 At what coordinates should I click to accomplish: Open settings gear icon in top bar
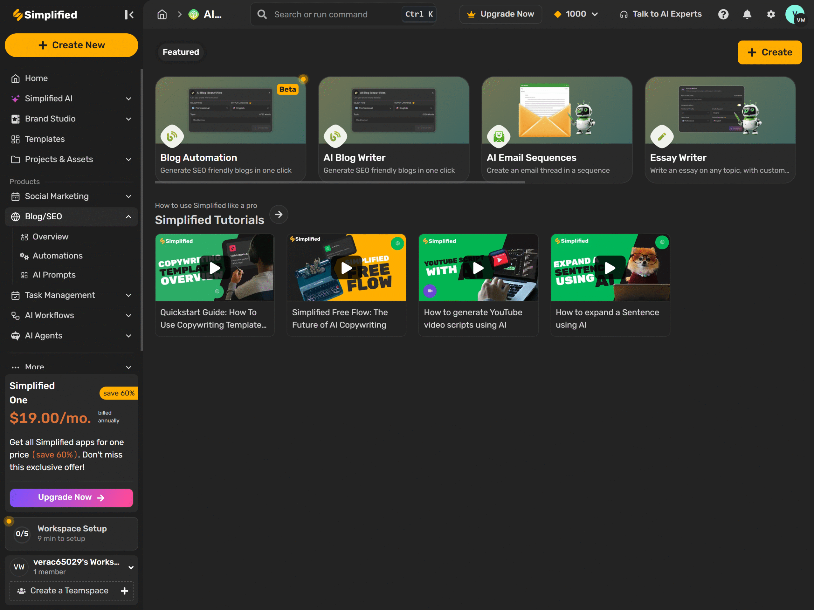pyautogui.click(x=770, y=14)
